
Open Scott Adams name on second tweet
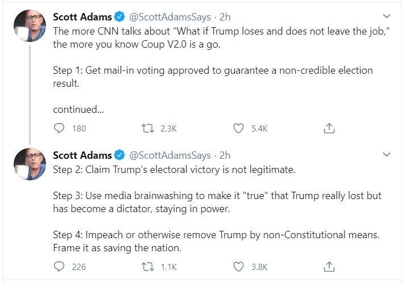(x=82, y=155)
